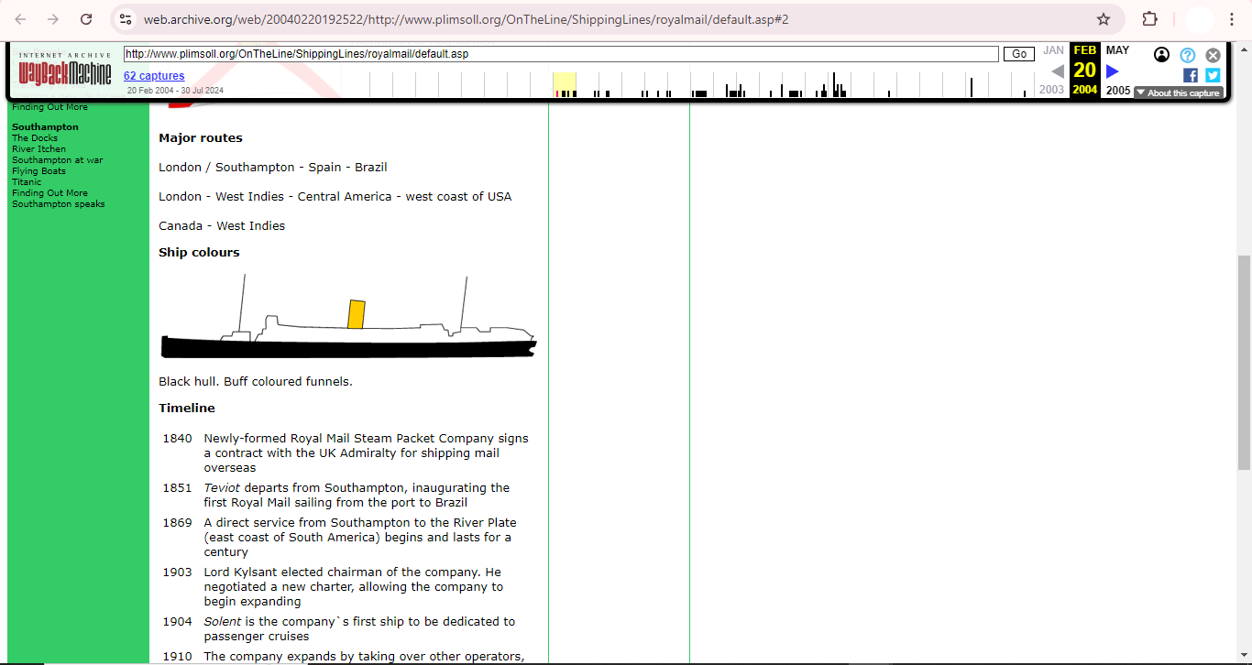Open Titanic sidebar link
1252x665 pixels.
[x=27, y=182]
